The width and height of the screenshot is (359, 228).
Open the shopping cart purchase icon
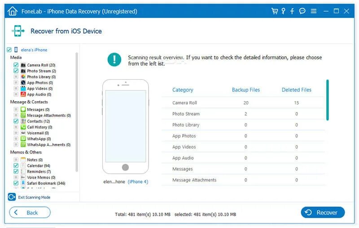(275, 11)
